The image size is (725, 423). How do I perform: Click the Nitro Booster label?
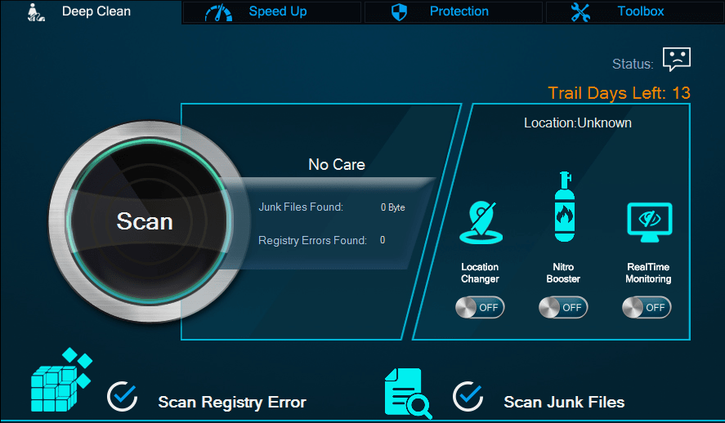[563, 273]
